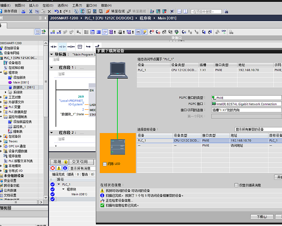
Task: Collapse program segment 1 (程序段 1)
Action: (52, 68)
